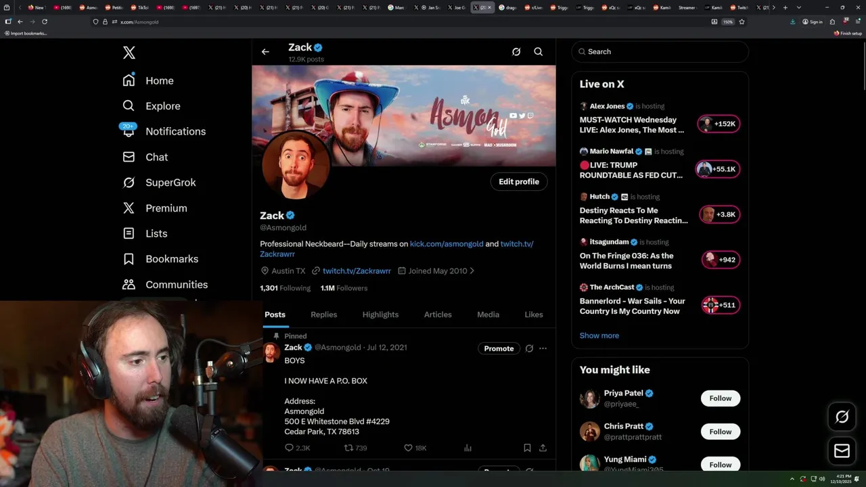The width and height of the screenshot is (866, 487).
Task: Click the Grok icon on the pinned post
Action: click(529, 348)
